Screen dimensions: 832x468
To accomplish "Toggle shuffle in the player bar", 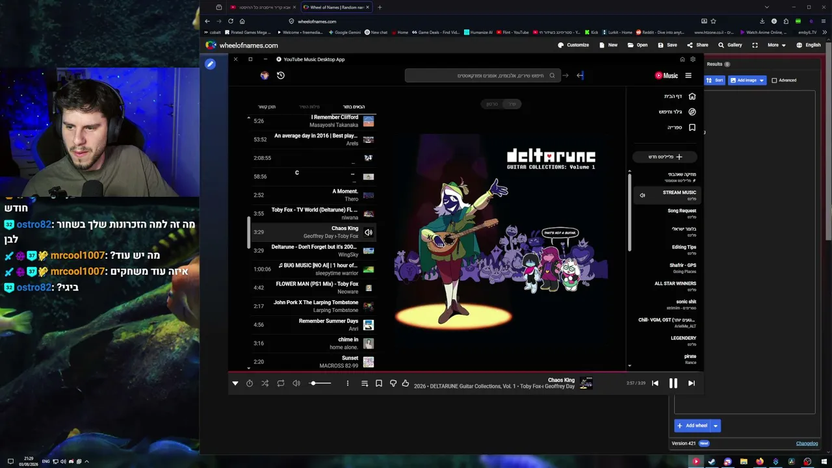I will point(265,383).
